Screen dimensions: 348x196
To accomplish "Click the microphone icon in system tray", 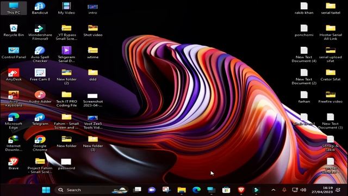I will (x=284, y=190).
